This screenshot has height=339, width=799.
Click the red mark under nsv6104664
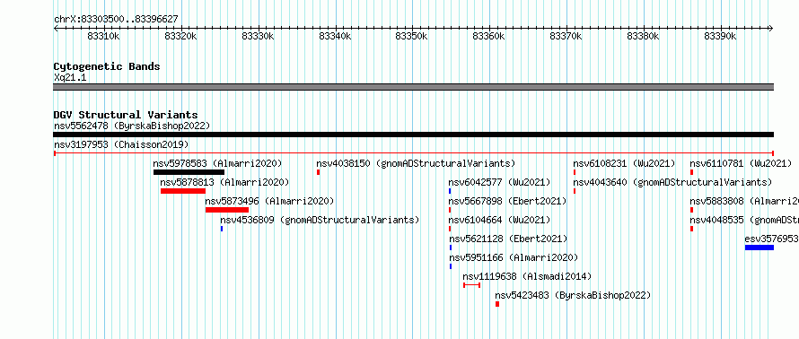point(450,229)
